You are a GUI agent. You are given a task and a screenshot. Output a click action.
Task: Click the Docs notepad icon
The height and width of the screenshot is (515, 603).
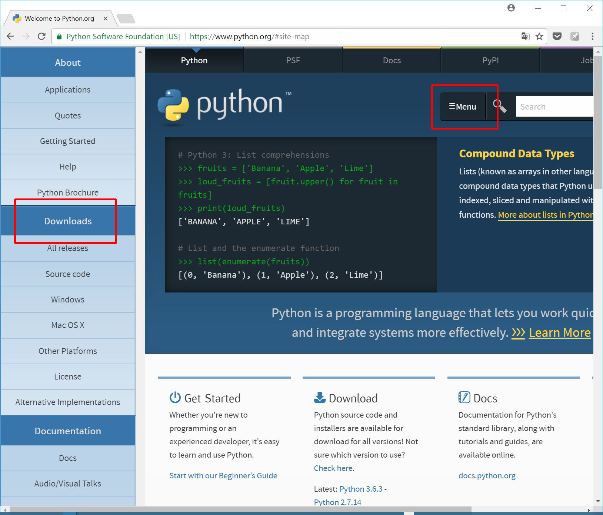coord(464,397)
